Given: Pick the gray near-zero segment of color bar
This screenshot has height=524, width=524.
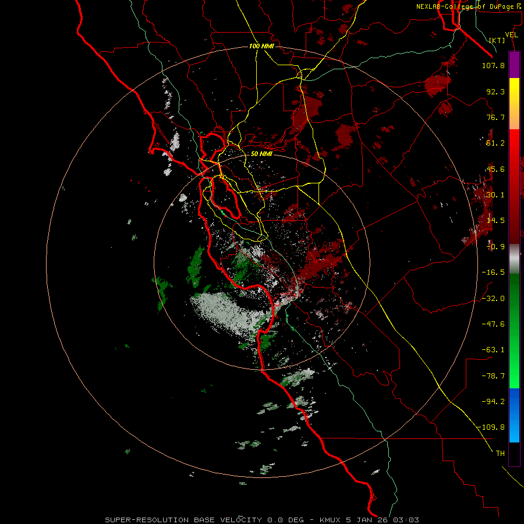Looking at the screenshot, I should click(514, 259).
